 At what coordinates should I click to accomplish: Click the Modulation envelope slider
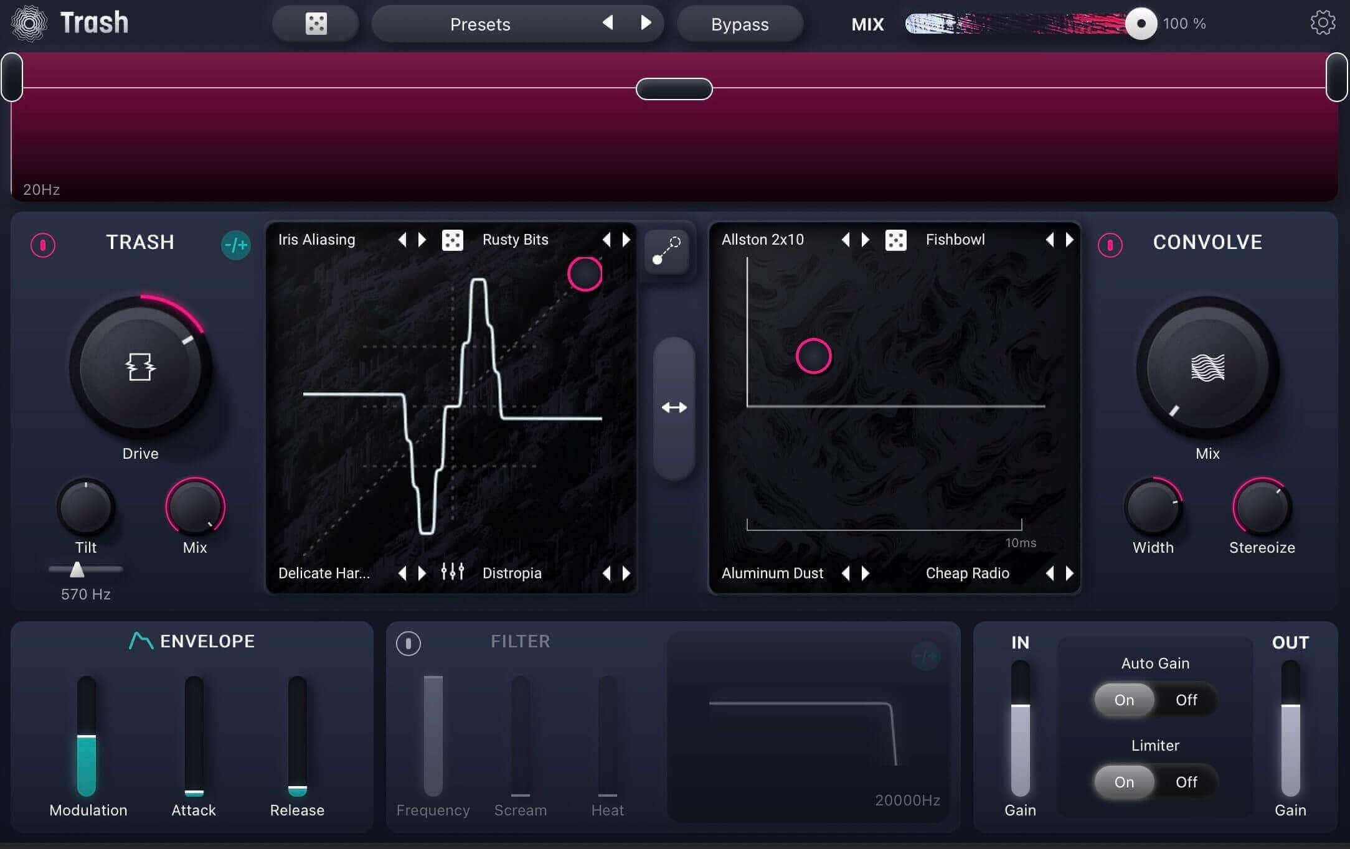tap(86, 736)
